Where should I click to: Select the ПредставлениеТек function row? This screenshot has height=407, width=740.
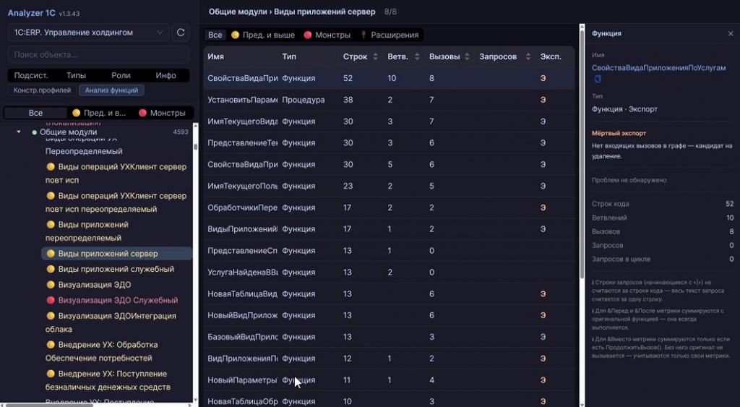(x=389, y=142)
